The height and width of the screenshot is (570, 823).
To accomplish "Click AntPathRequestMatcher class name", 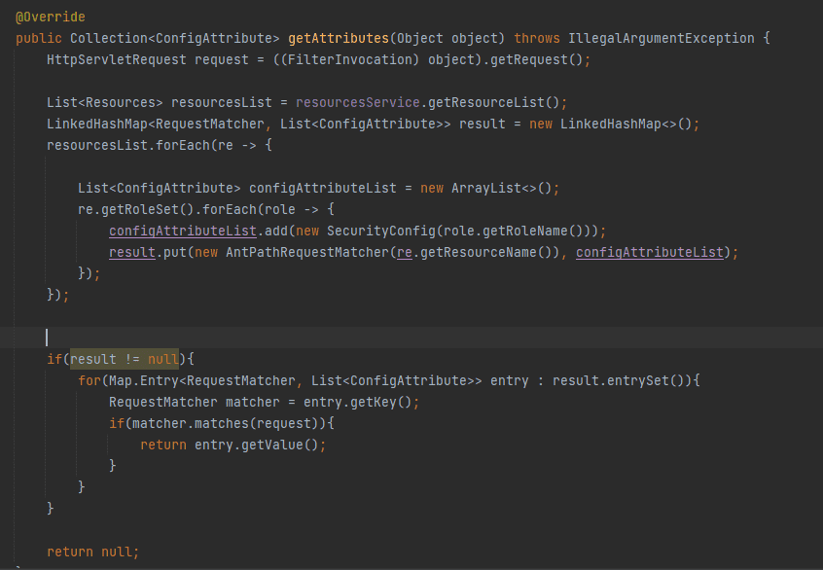I will click(x=307, y=253).
